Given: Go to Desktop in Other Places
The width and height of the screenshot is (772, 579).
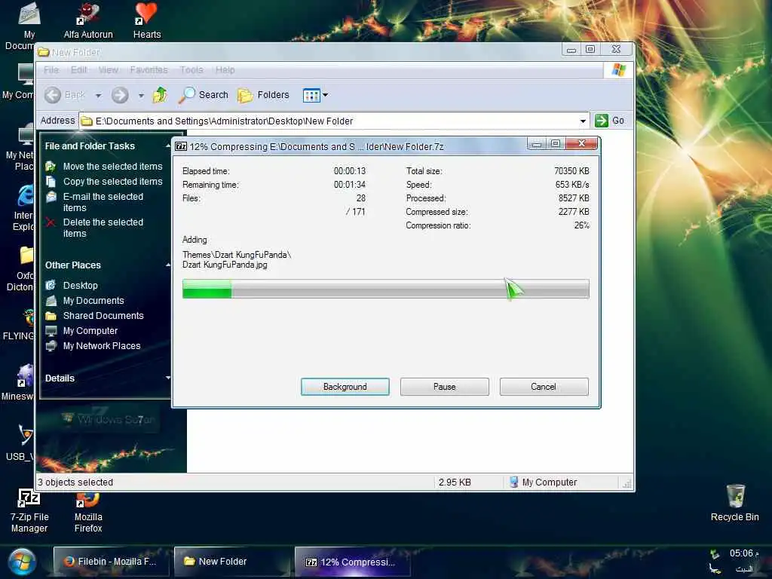Looking at the screenshot, I should pyautogui.click(x=80, y=286).
